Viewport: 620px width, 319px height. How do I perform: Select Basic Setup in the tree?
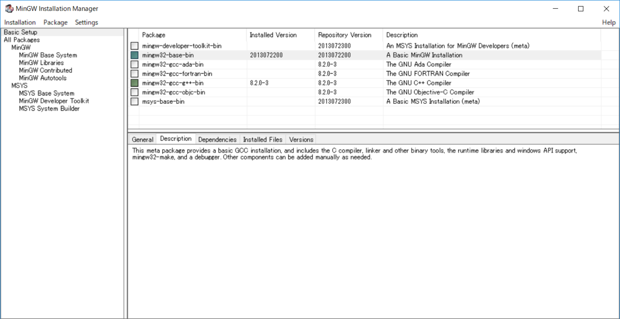tap(21, 32)
